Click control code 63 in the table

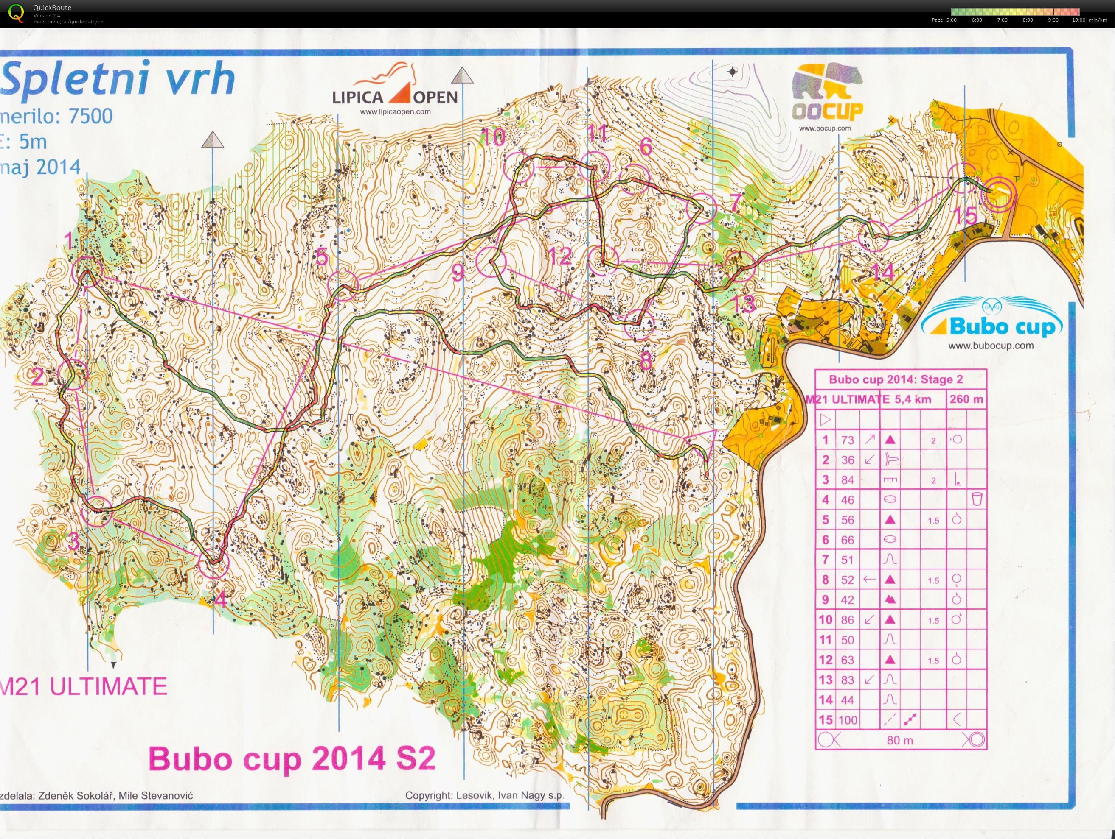(x=847, y=660)
